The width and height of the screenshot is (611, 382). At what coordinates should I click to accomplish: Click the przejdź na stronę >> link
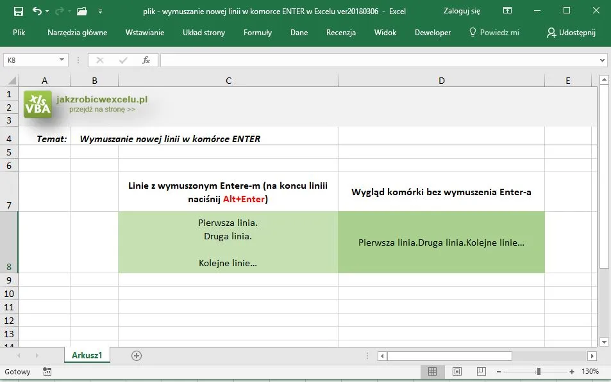[x=102, y=109]
